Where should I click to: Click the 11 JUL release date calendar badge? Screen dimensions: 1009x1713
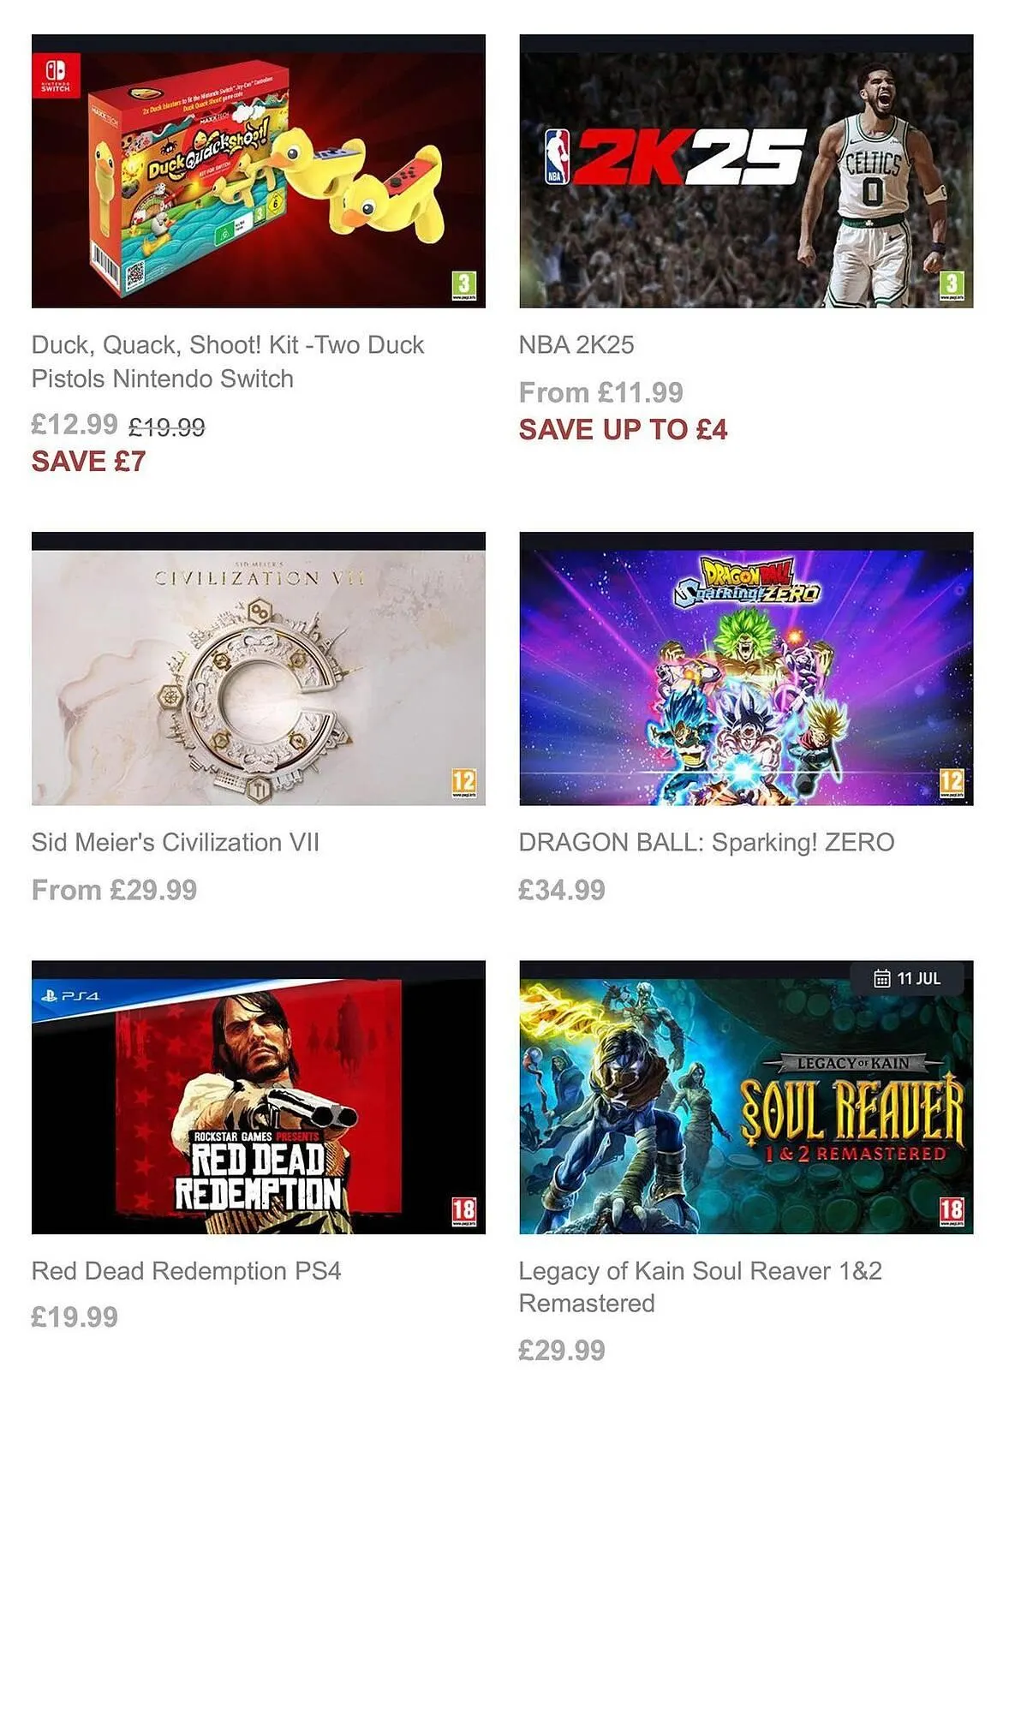(x=906, y=978)
